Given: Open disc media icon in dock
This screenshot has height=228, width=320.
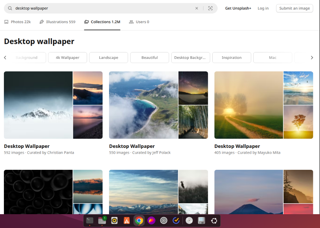Looking at the screenshot, I should (189, 221).
